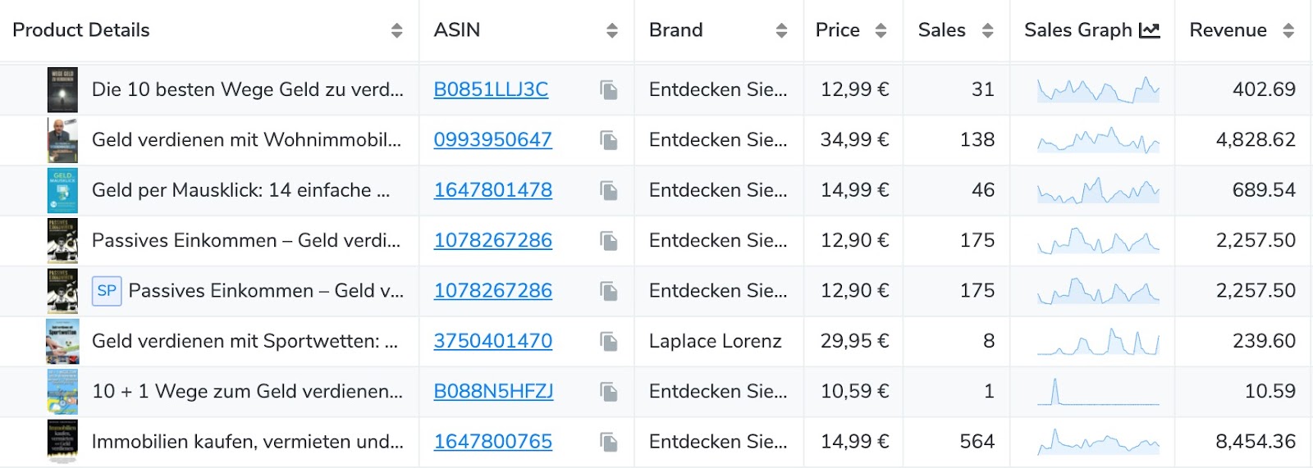
Task: View sales graph for Immobilien kaufen row
Action: [1098, 442]
